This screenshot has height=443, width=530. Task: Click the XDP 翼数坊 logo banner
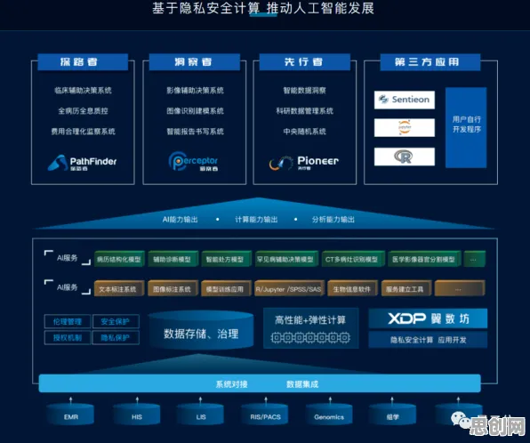tap(428, 318)
